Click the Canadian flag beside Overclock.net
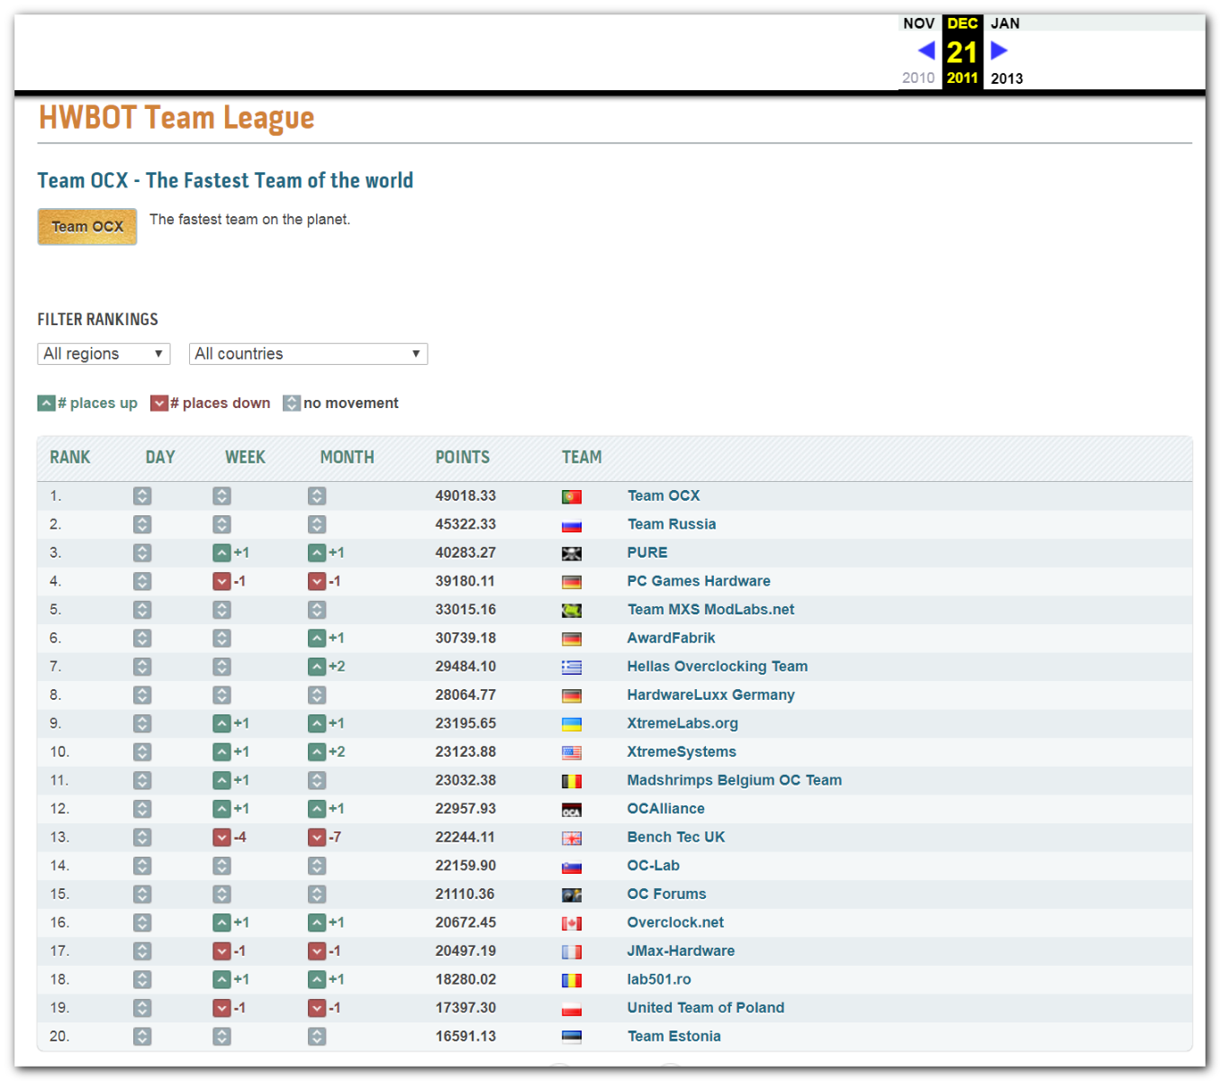The width and height of the screenshot is (1220, 1081). 572,923
